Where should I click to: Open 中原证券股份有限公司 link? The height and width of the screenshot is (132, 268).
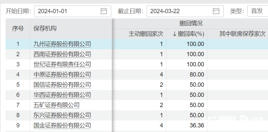pyautogui.click(x=62, y=75)
